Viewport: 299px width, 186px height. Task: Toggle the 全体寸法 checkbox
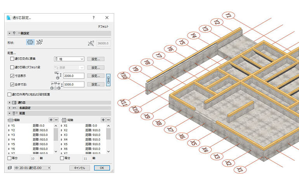pos(12,84)
